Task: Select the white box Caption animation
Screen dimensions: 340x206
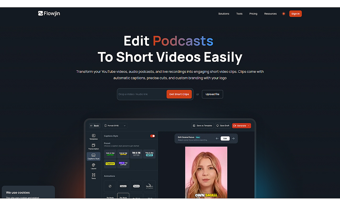Action: click(123, 186)
